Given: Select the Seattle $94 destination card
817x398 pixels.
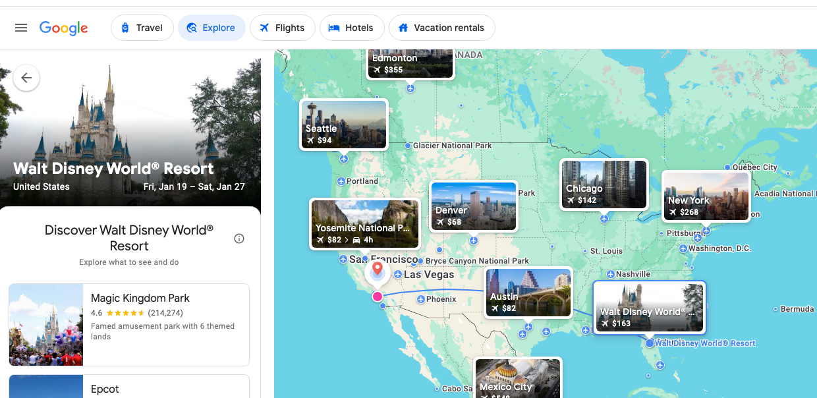Looking at the screenshot, I should [343, 124].
